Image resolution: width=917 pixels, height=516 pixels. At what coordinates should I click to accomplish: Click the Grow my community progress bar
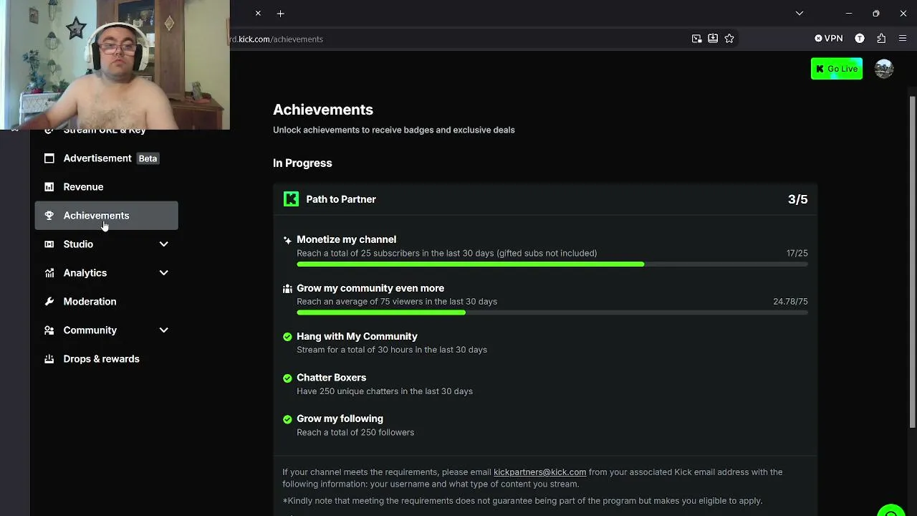(x=552, y=312)
